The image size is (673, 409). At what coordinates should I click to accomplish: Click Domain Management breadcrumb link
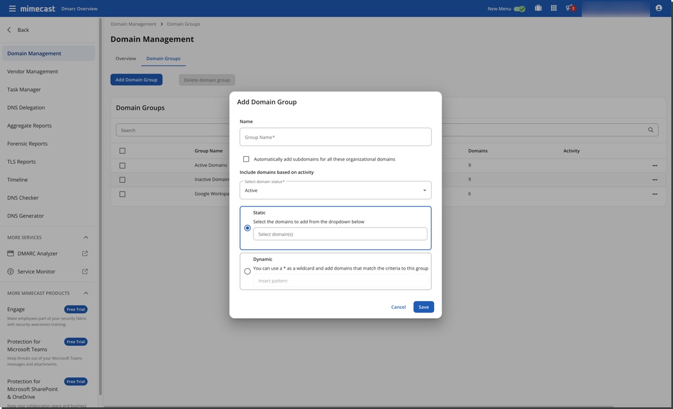(x=133, y=24)
